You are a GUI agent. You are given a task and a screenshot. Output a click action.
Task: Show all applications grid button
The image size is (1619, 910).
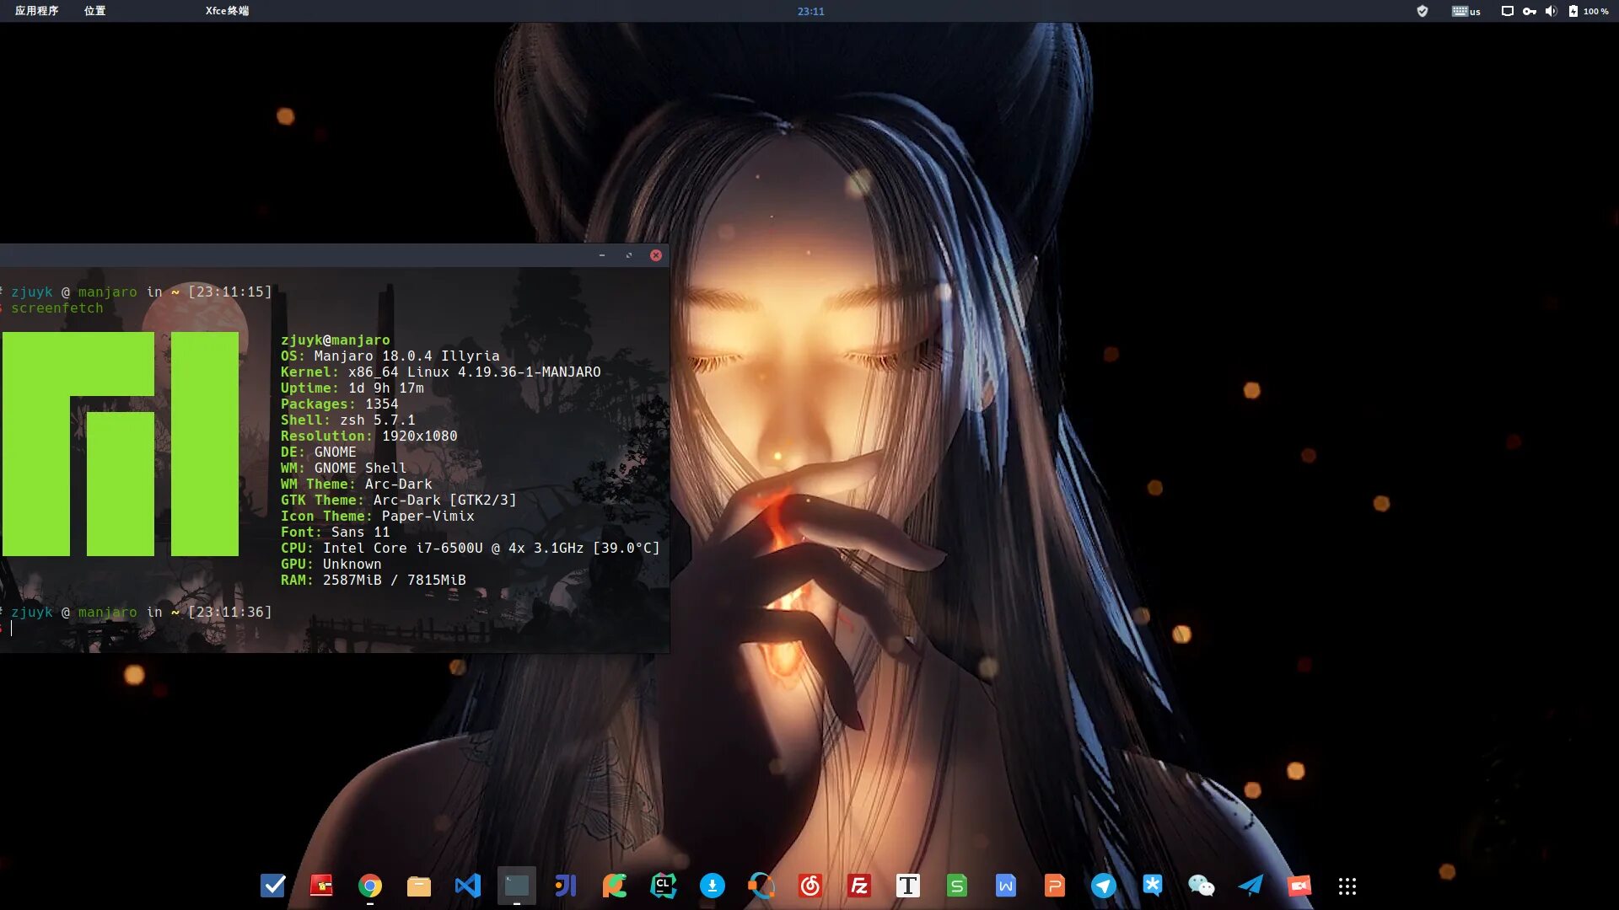pos(1347,886)
